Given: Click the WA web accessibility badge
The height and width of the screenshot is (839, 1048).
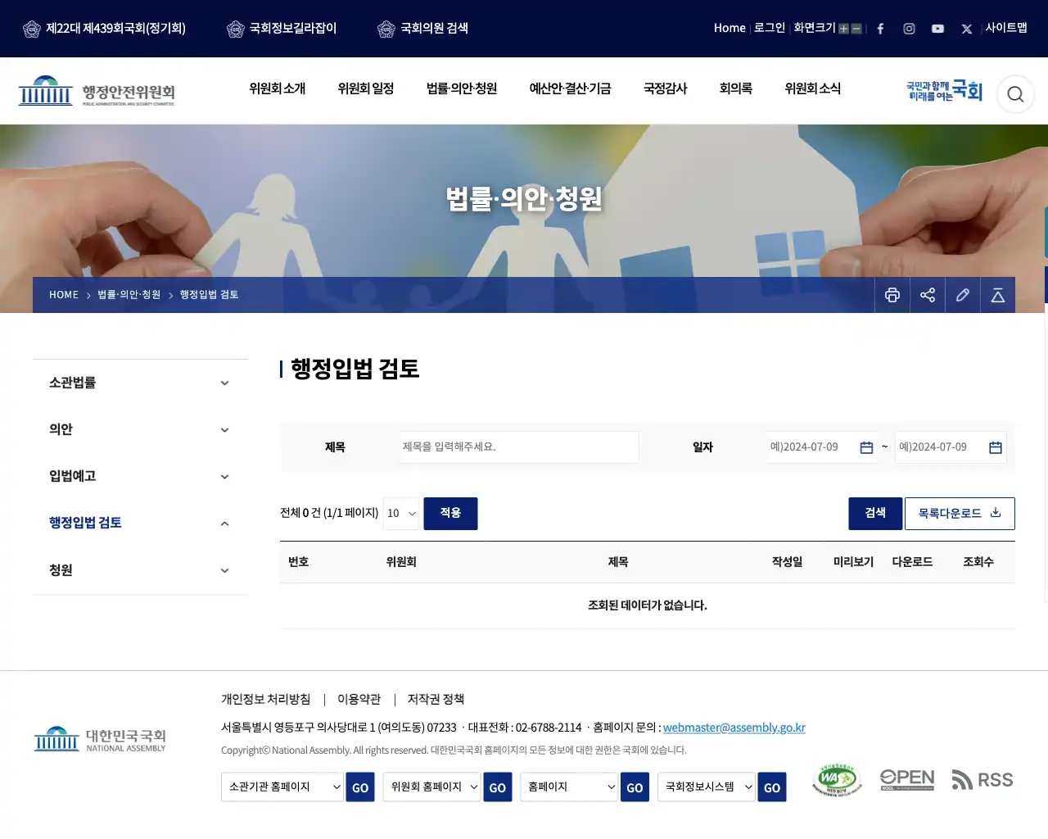Looking at the screenshot, I should click(x=837, y=780).
